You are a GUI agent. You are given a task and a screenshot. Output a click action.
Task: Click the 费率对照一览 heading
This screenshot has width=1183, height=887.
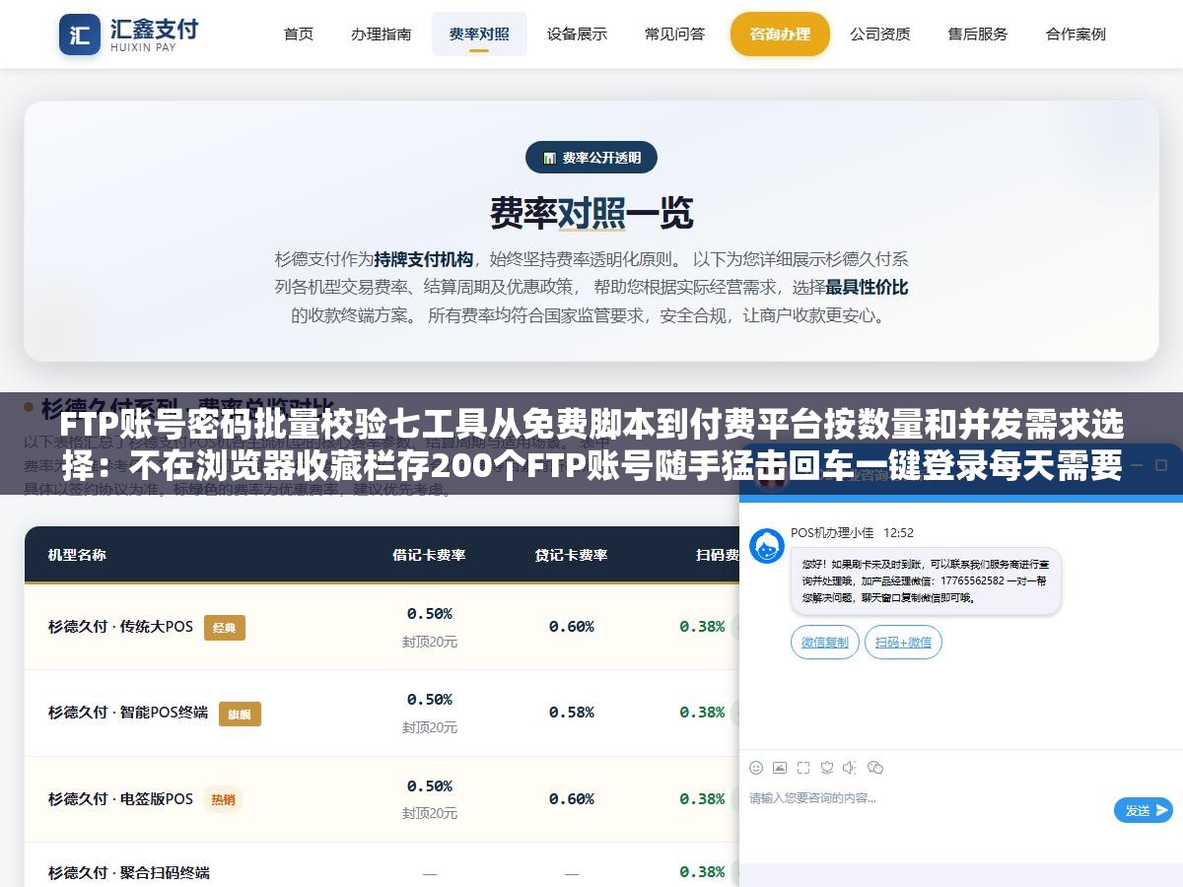(x=591, y=213)
